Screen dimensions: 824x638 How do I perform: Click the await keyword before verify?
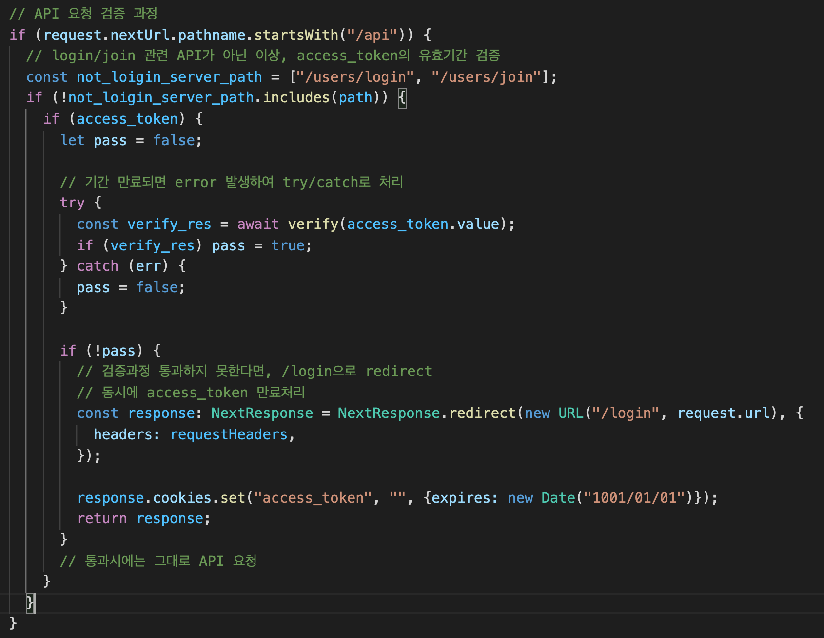[257, 224]
